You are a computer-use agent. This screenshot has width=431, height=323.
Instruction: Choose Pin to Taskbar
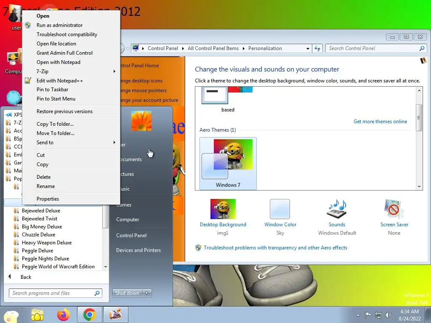[x=52, y=90]
